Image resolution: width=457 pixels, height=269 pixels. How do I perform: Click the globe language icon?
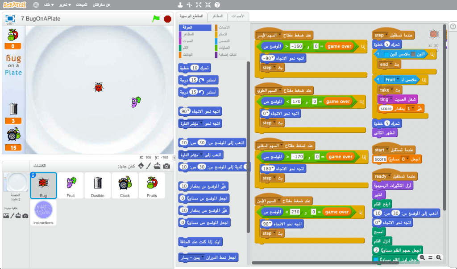36,5
